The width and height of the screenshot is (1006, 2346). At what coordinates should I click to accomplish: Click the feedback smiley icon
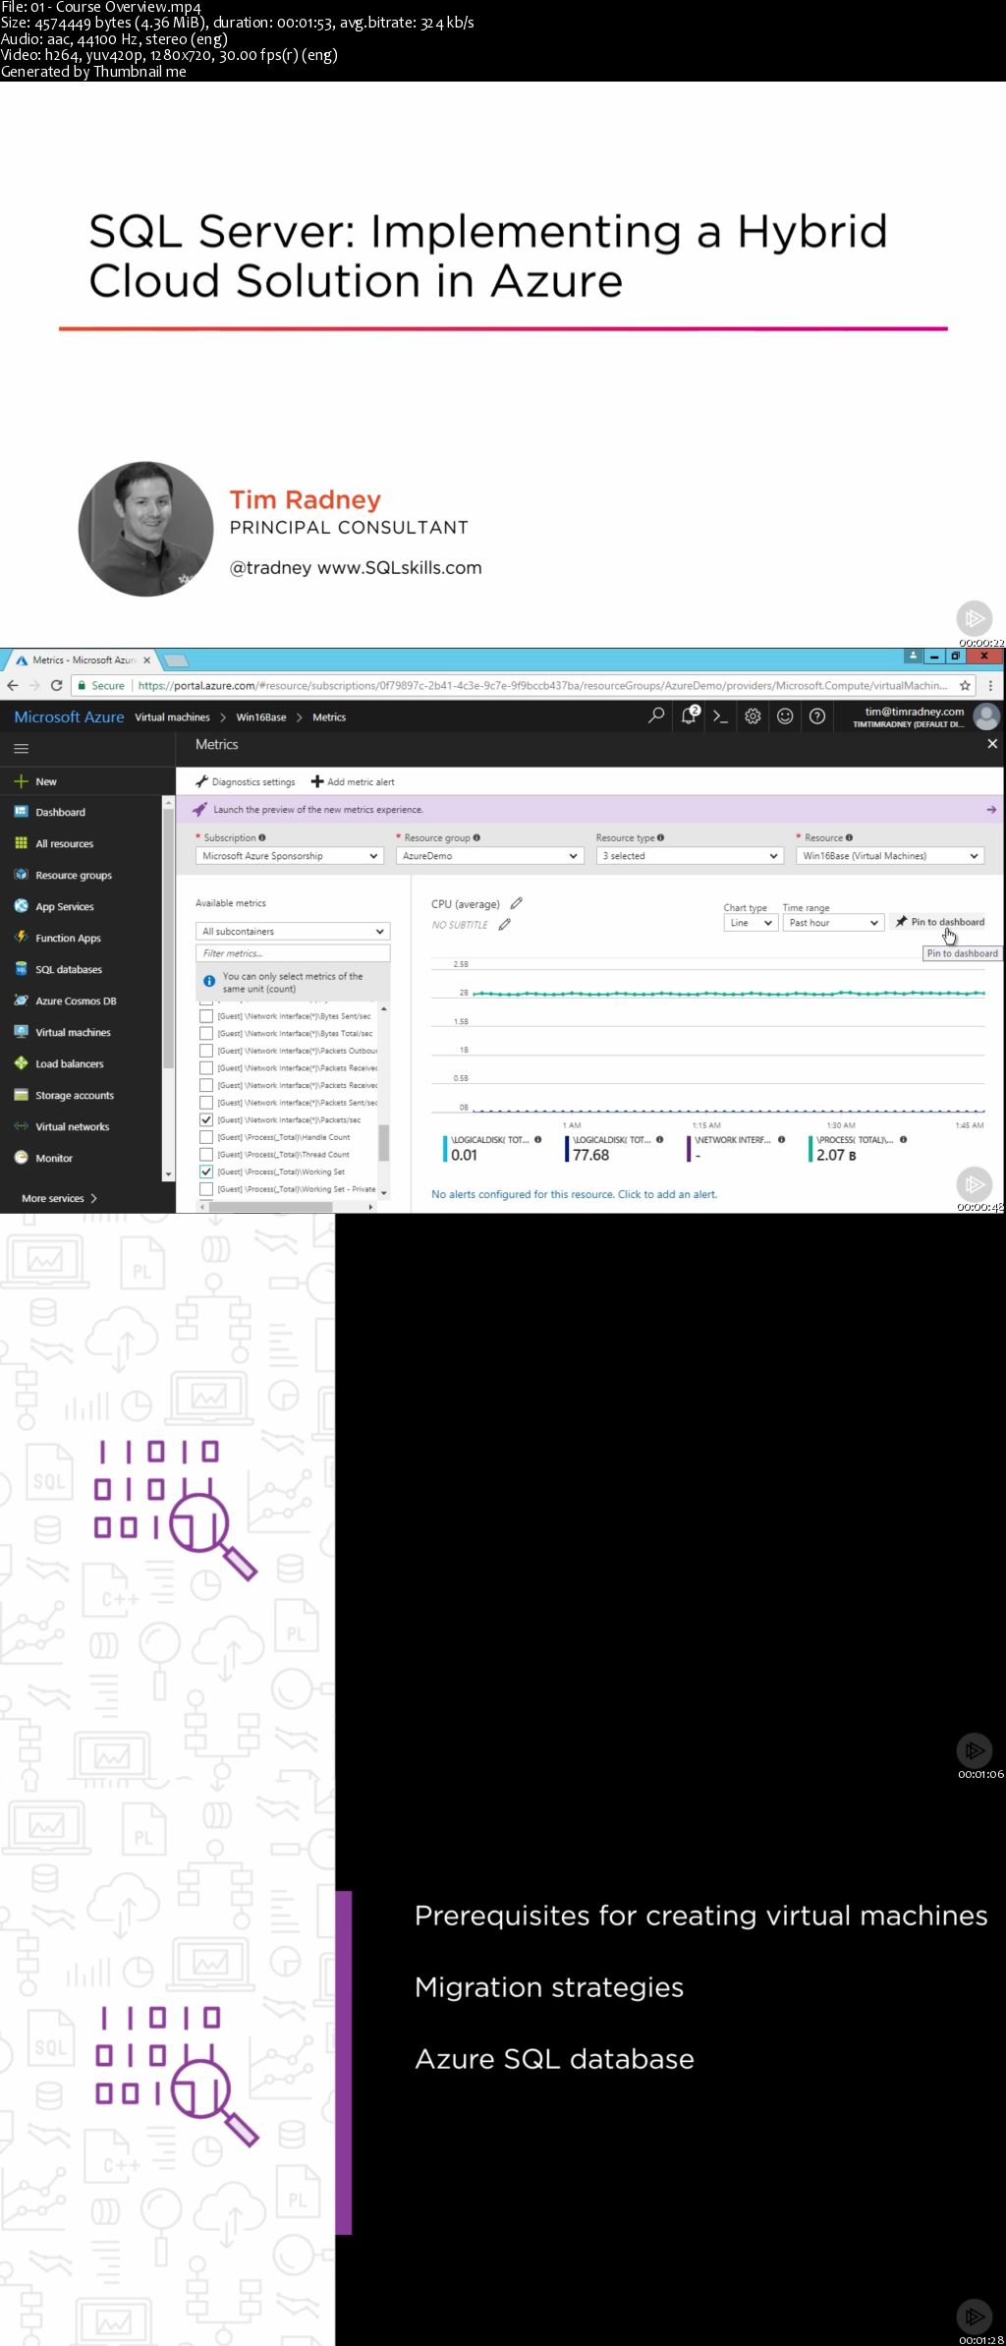(x=785, y=716)
